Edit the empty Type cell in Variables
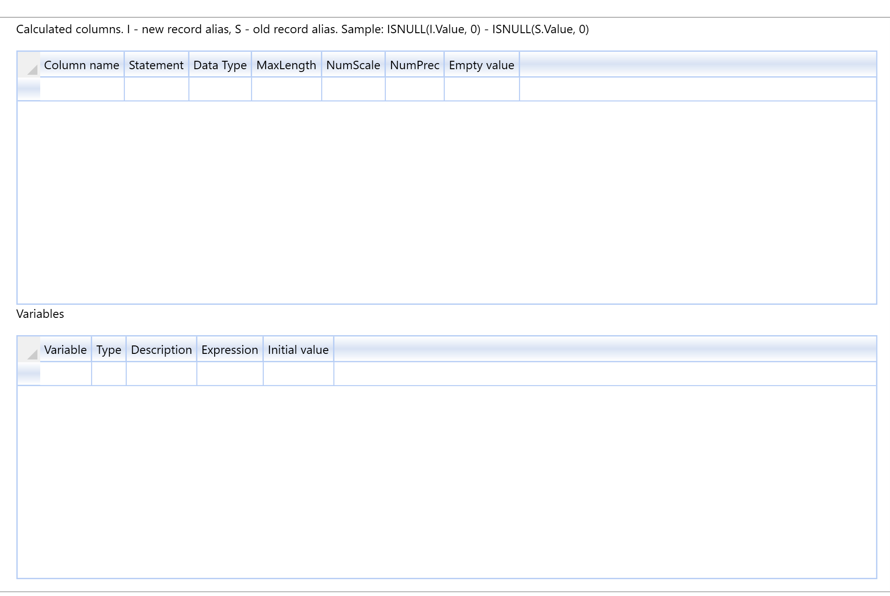 click(x=109, y=373)
